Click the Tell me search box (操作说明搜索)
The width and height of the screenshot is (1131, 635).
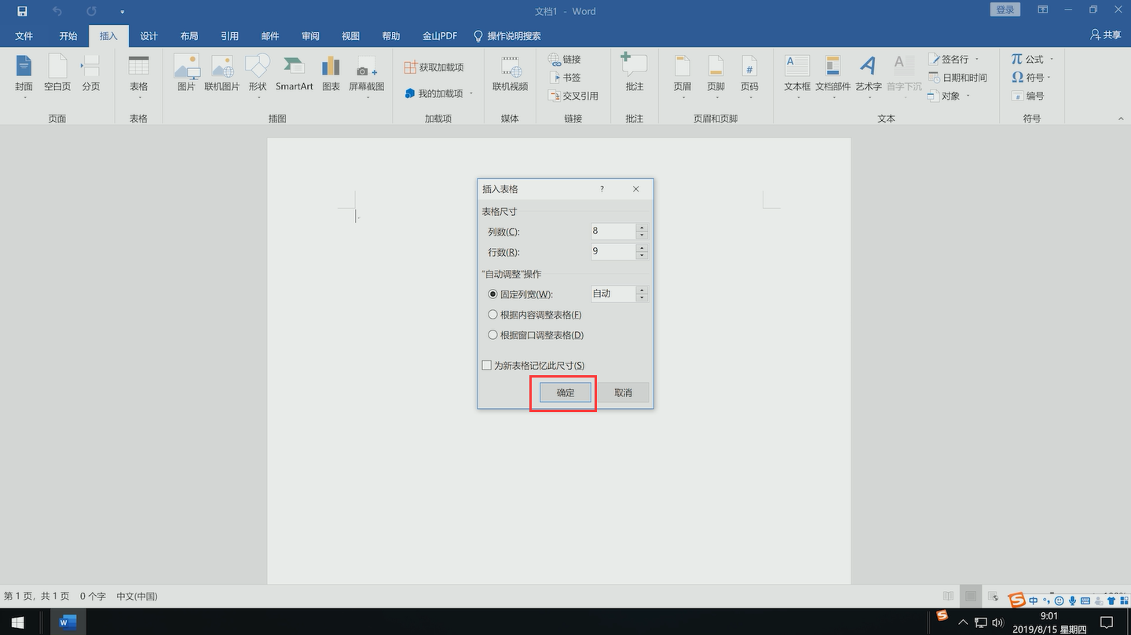507,36
